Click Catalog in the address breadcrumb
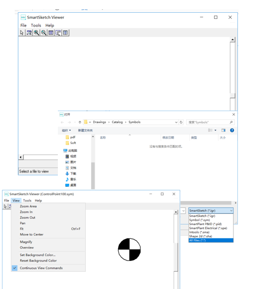This screenshot has height=289, width=255. (x=117, y=122)
